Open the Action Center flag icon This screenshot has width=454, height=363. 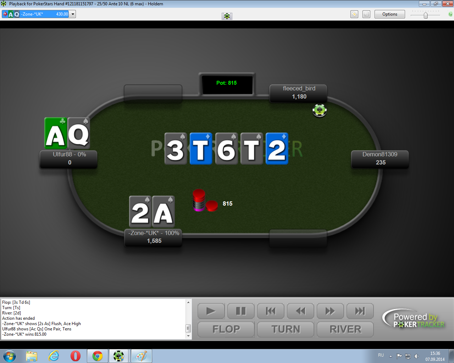(399, 356)
